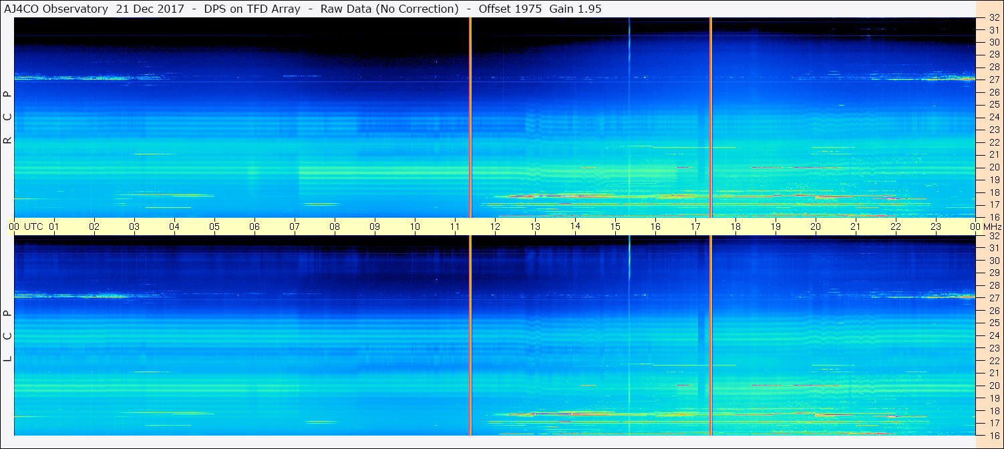Click the 18 UTC time marker

pos(735,227)
